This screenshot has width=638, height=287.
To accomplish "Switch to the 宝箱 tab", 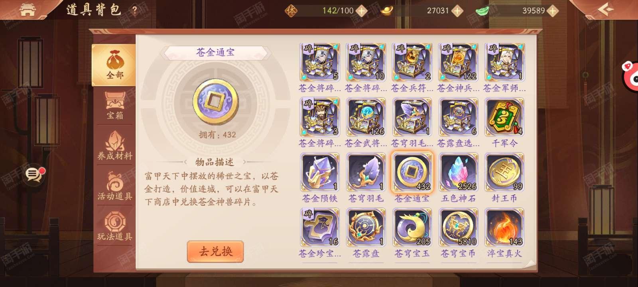I will [115, 106].
